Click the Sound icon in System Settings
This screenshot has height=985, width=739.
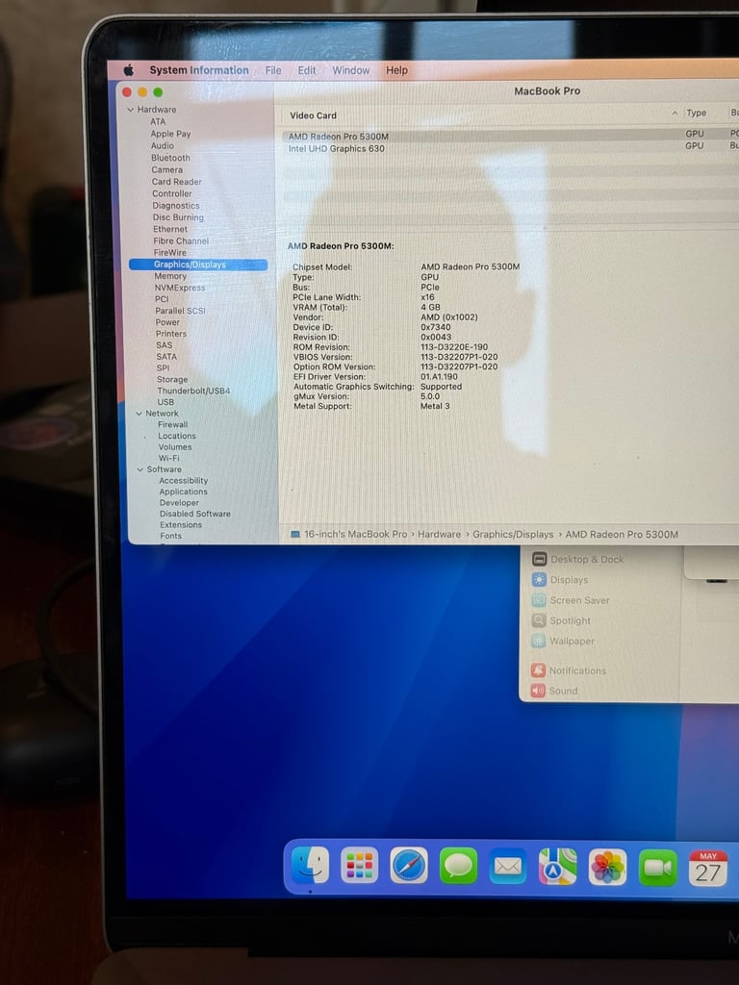pos(538,691)
